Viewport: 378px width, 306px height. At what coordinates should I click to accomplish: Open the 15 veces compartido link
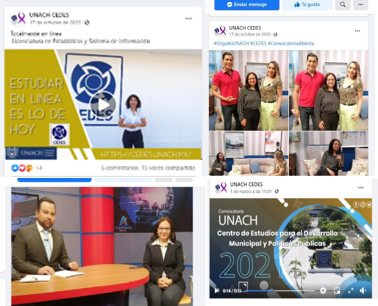[x=168, y=168]
